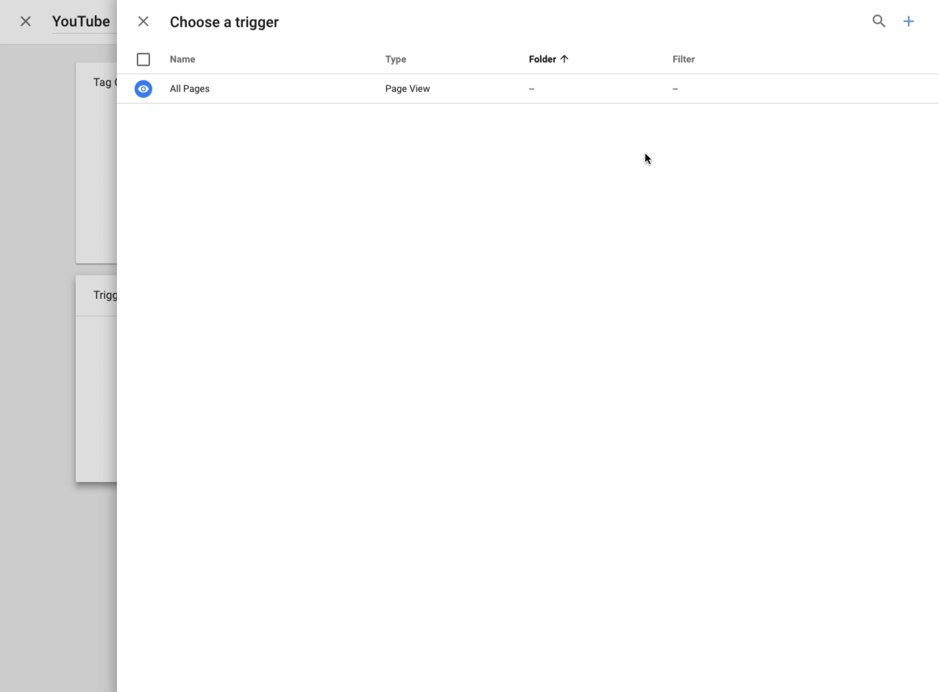The width and height of the screenshot is (939, 692).
Task: Click the Page View type label
Action: [x=407, y=88]
